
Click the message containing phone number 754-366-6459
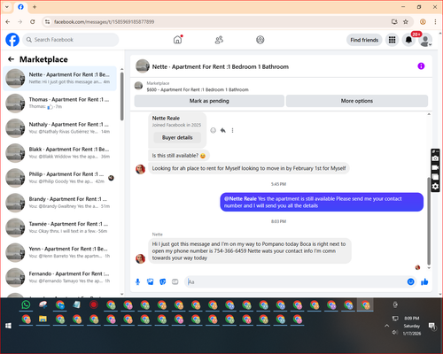coord(250,250)
